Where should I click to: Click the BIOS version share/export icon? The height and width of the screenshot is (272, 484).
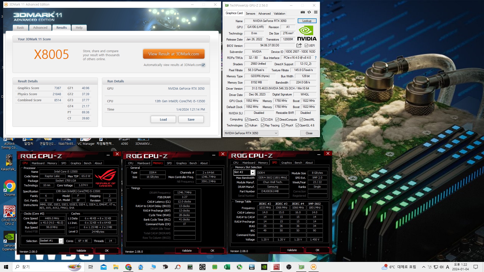click(x=299, y=45)
